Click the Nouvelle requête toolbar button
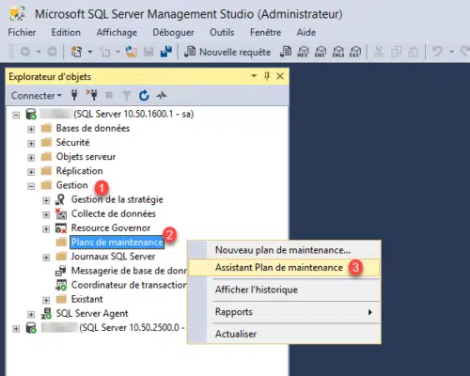 point(227,52)
